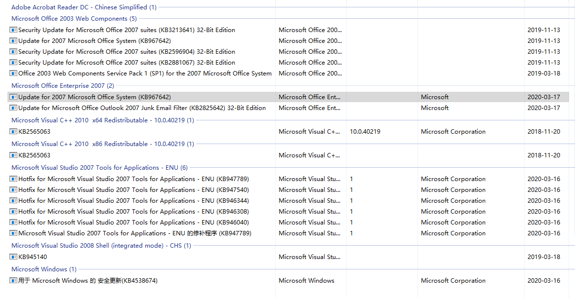
Task: Click the icon of Windows security update KB4538674
Action: [13, 280]
